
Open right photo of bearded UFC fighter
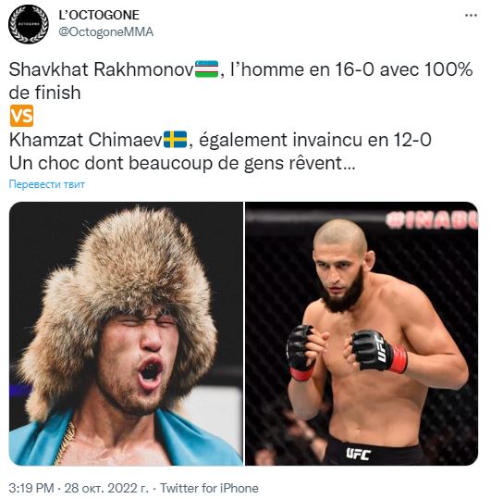click(362, 333)
